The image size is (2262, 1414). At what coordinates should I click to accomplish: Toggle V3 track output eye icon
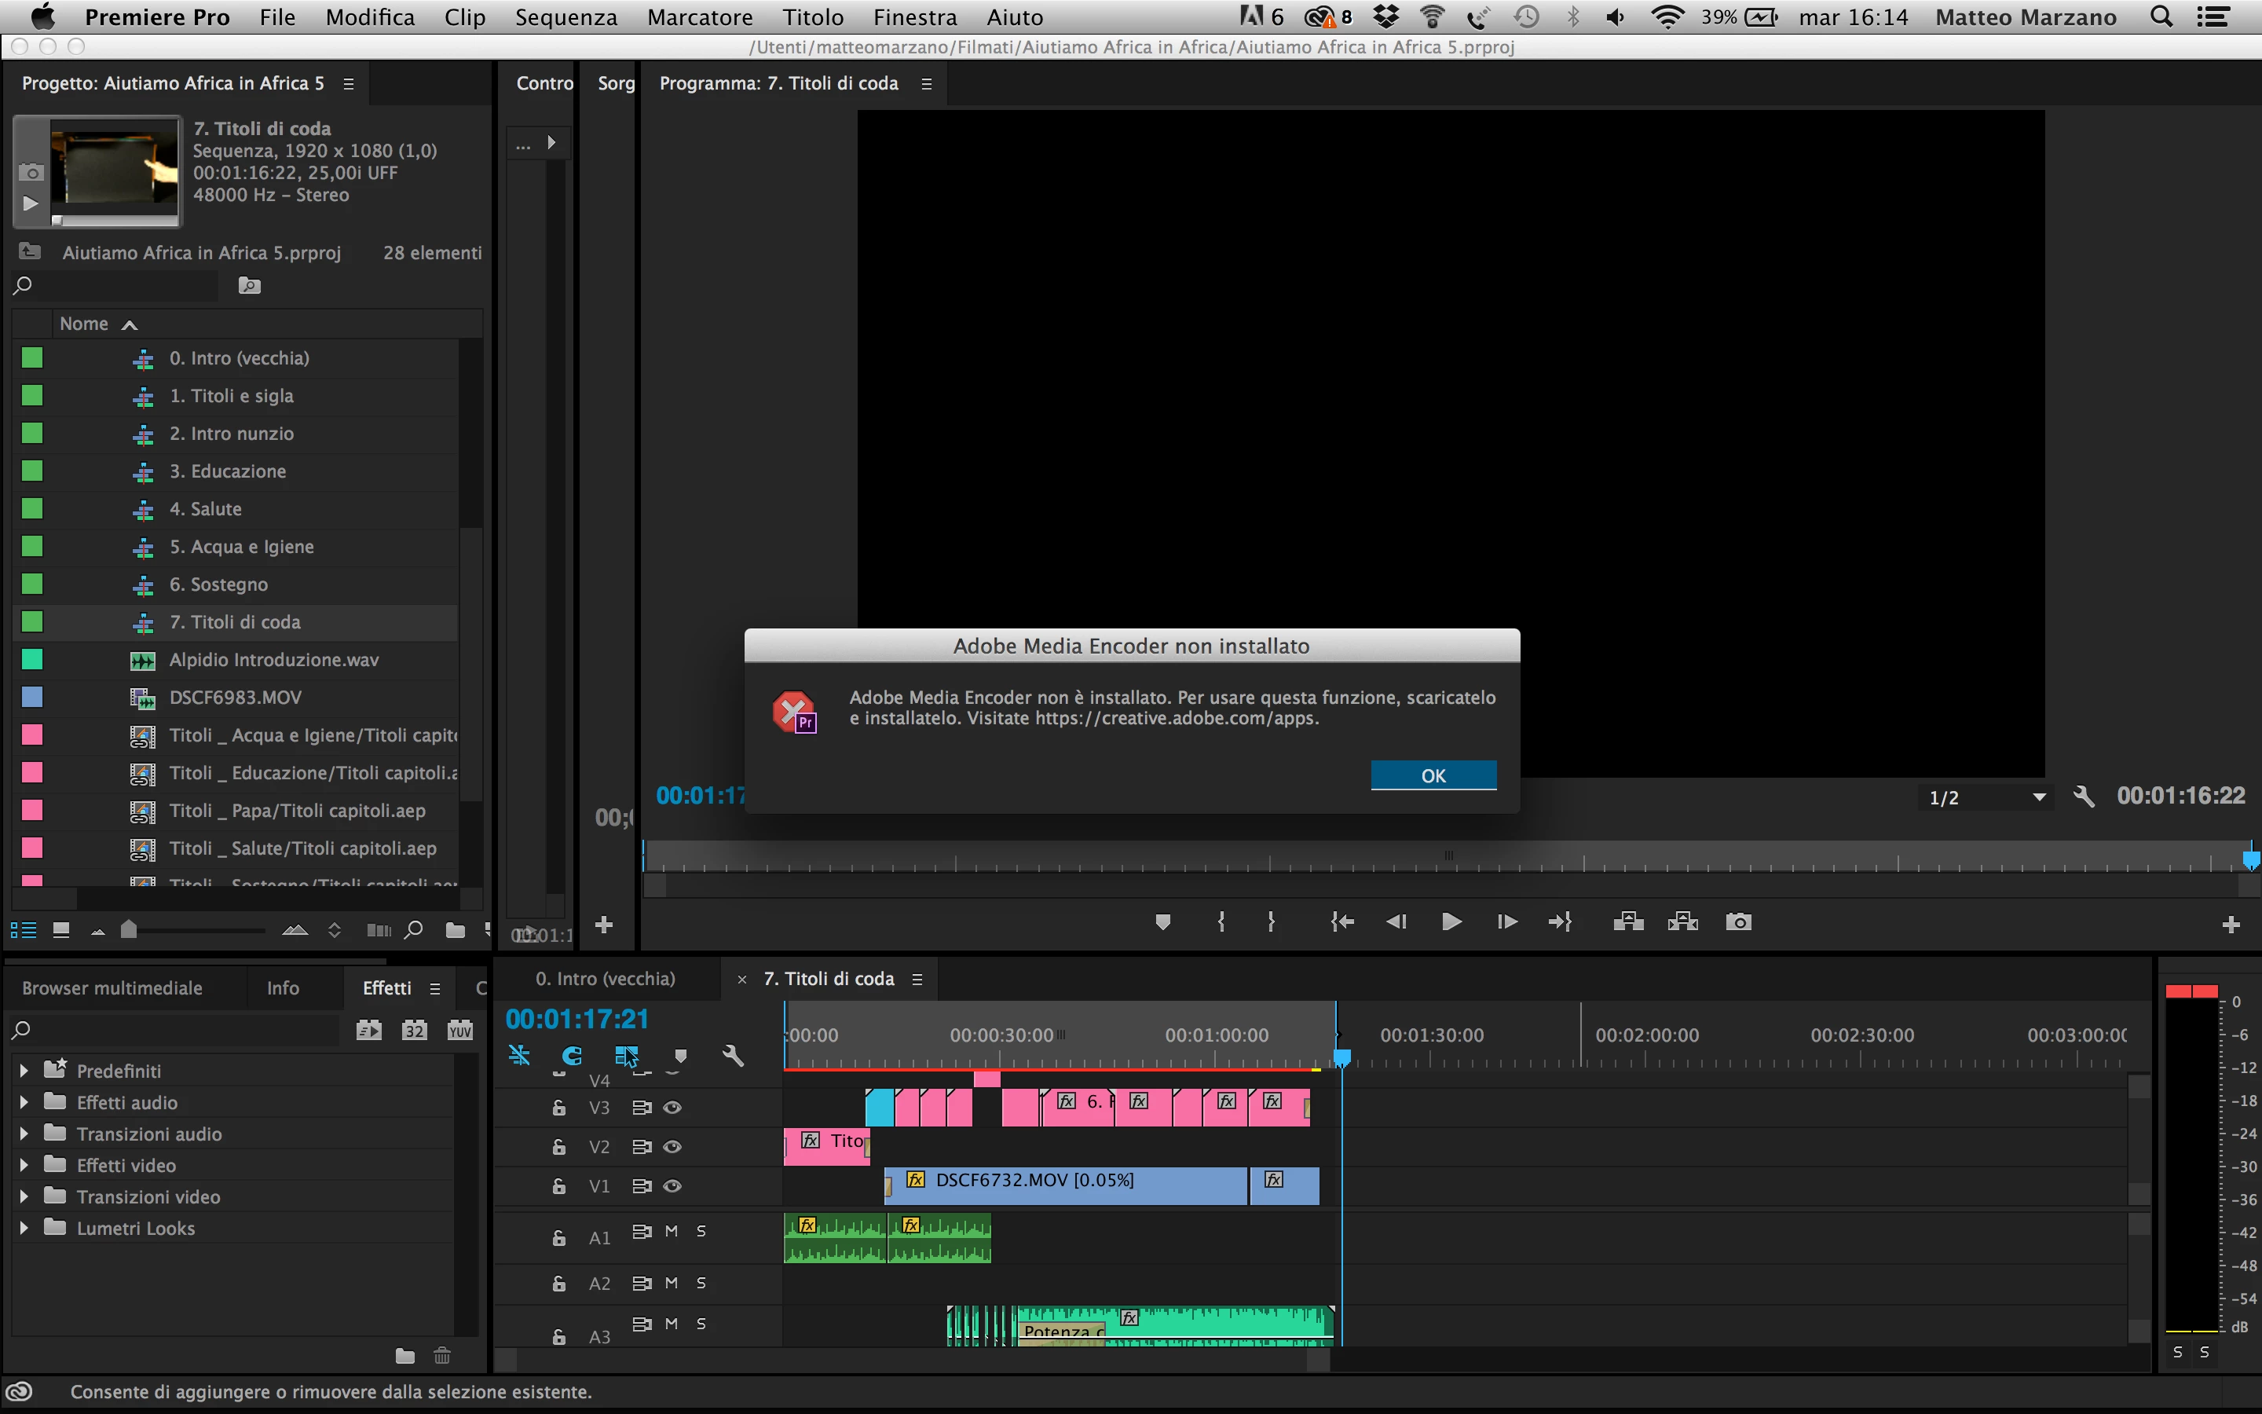click(672, 1108)
